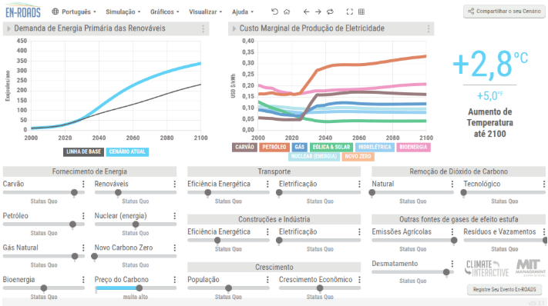
Task: Click the Tecnológico carbon removal slider handle
Action: pos(463,192)
